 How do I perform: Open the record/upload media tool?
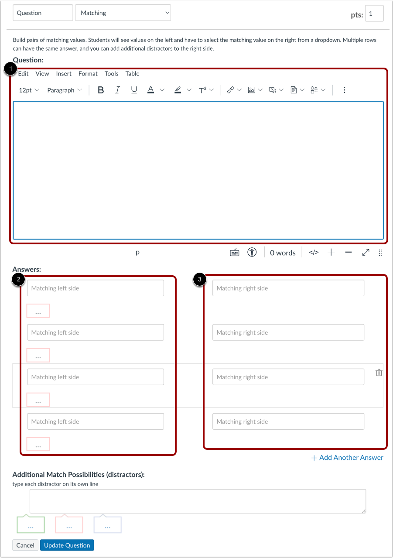tap(273, 90)
